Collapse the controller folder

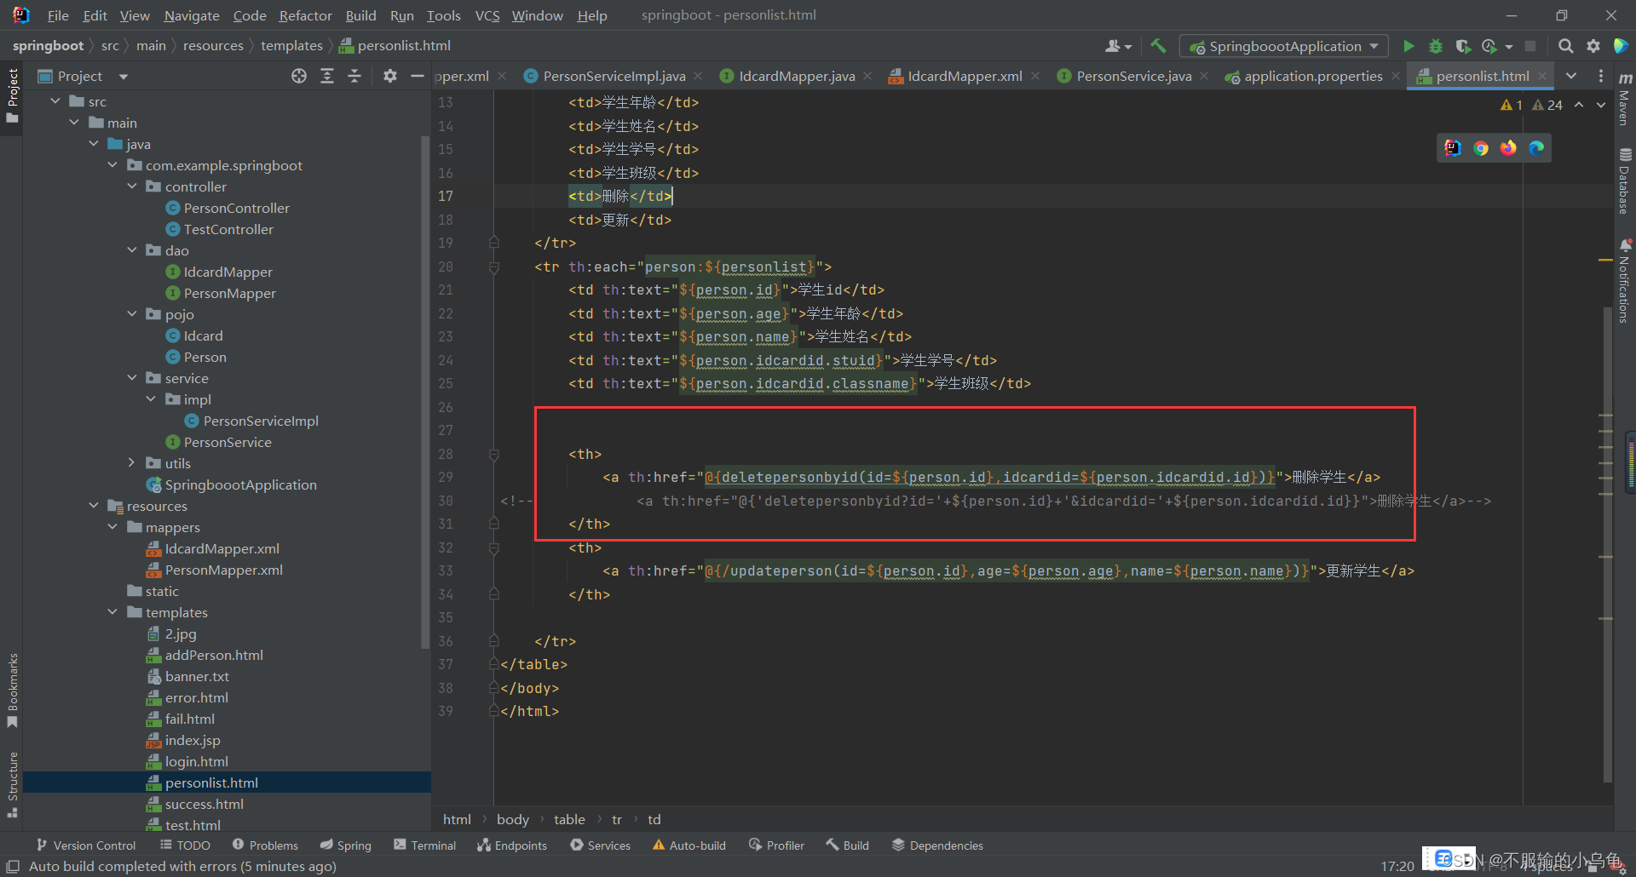tap(132, 186)
